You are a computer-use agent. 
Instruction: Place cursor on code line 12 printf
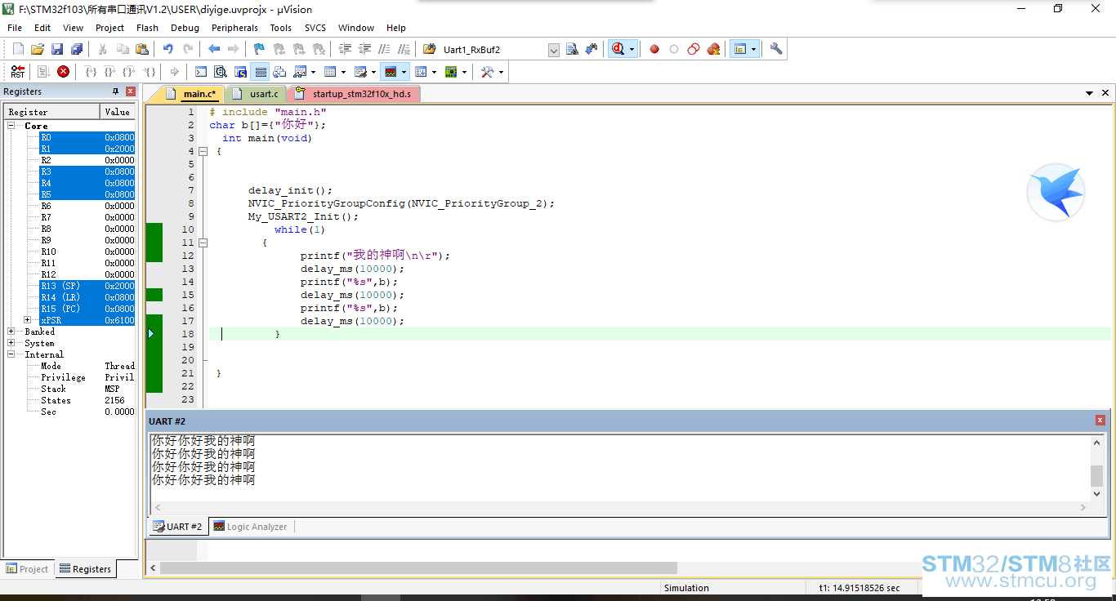375,256
